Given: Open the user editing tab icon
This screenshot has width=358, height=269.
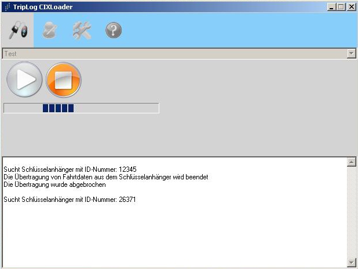Looking at the screenshot, I should click(x=50, y=30).
